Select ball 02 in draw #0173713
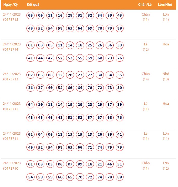This screenshot has width=178, height=187. [30, 75]
